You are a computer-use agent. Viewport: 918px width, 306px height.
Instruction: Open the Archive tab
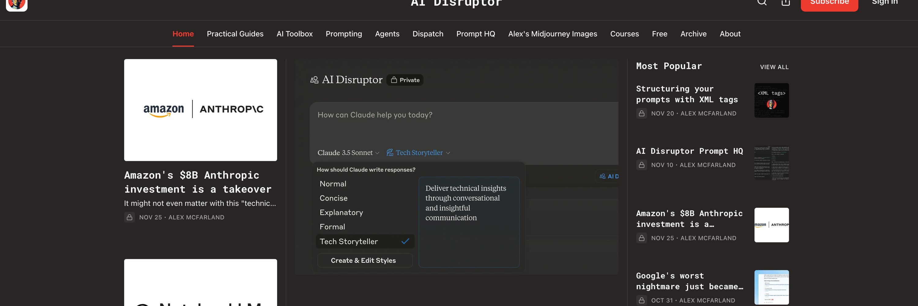[x=693, y=34]
